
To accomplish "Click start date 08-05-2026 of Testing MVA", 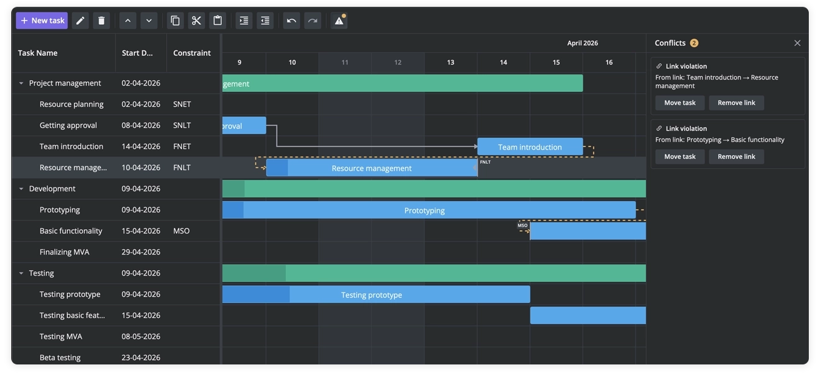I will click(x=141, y=337).
